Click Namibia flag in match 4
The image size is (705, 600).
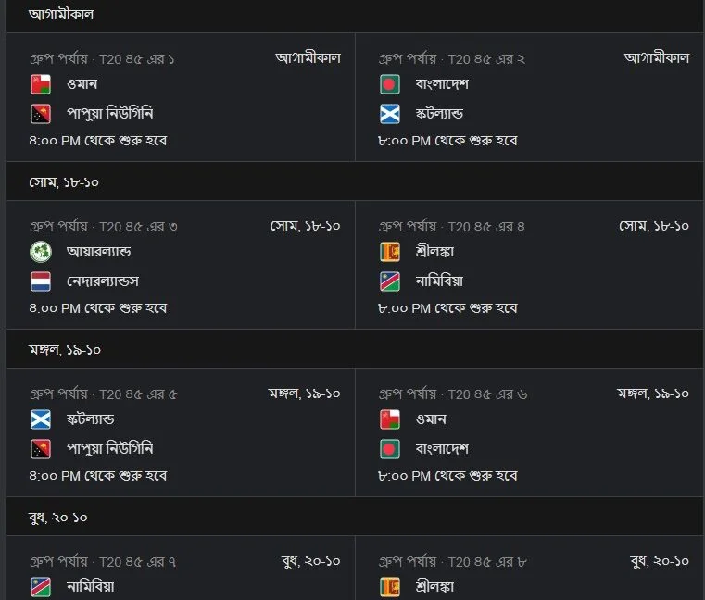pyautogui.click(x=389, y=281)
